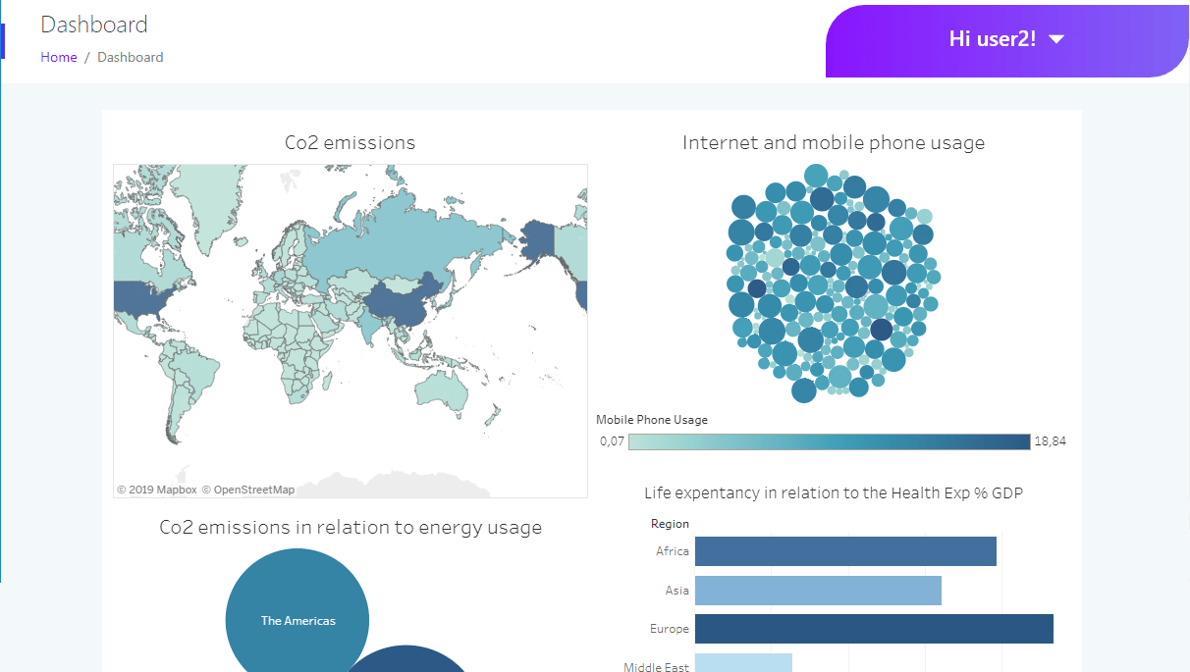
Task: Click the "Internet and mobile phone usage" title
Action: pos(834,142)
